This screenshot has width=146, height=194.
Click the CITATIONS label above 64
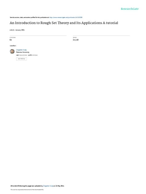point(13,37)
